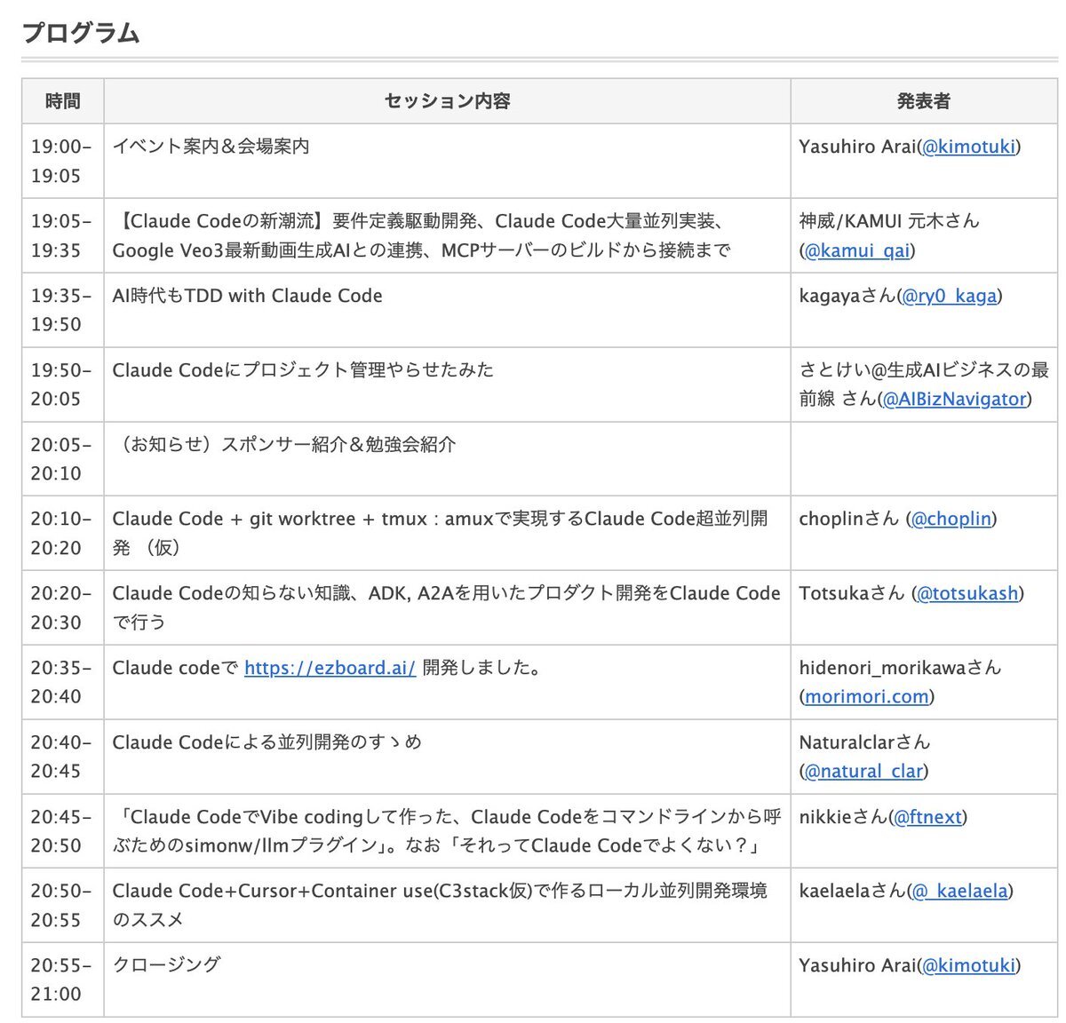Click the 19:50–20:05 time cell
The image size is (1066, 1023).
point(63,385)
